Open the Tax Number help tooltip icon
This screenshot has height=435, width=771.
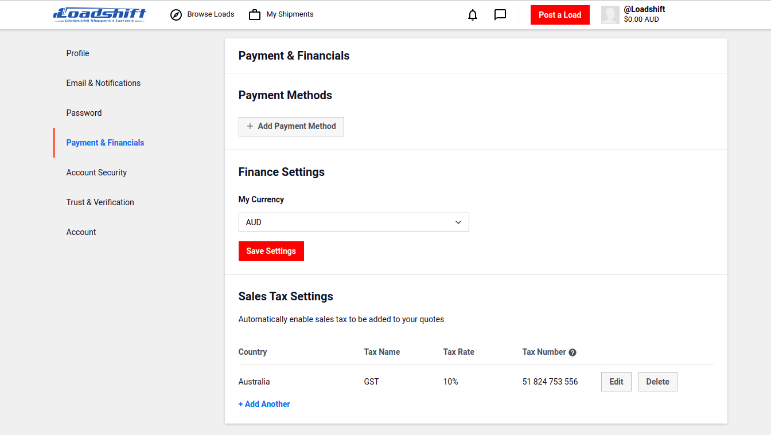coord(573,352)
